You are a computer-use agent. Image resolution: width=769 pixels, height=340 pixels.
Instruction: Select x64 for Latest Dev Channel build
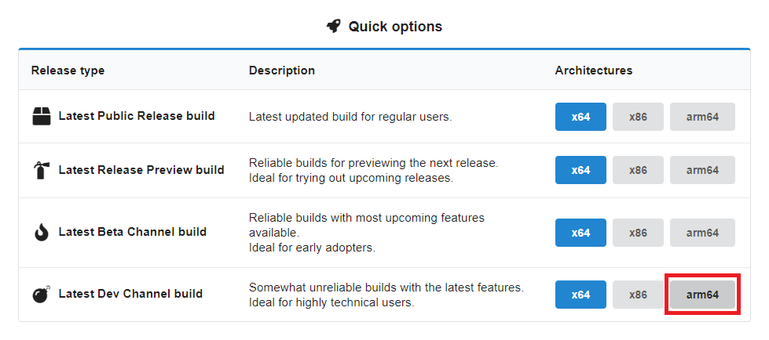tap(580, 295)
